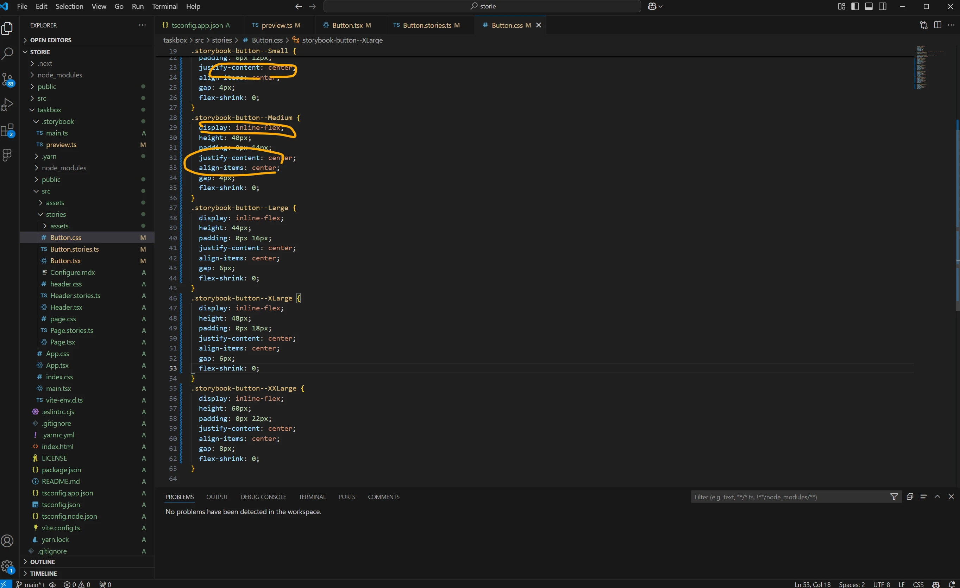Click the filter funnel icon in Problems panel
The height and width of the screenshot is (588, 960).
pyautogui.click(x=894, y=497)
